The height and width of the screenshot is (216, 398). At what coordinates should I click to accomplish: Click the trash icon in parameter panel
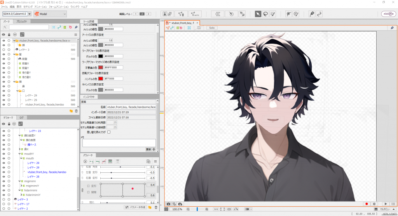click(x=156, y=207)
